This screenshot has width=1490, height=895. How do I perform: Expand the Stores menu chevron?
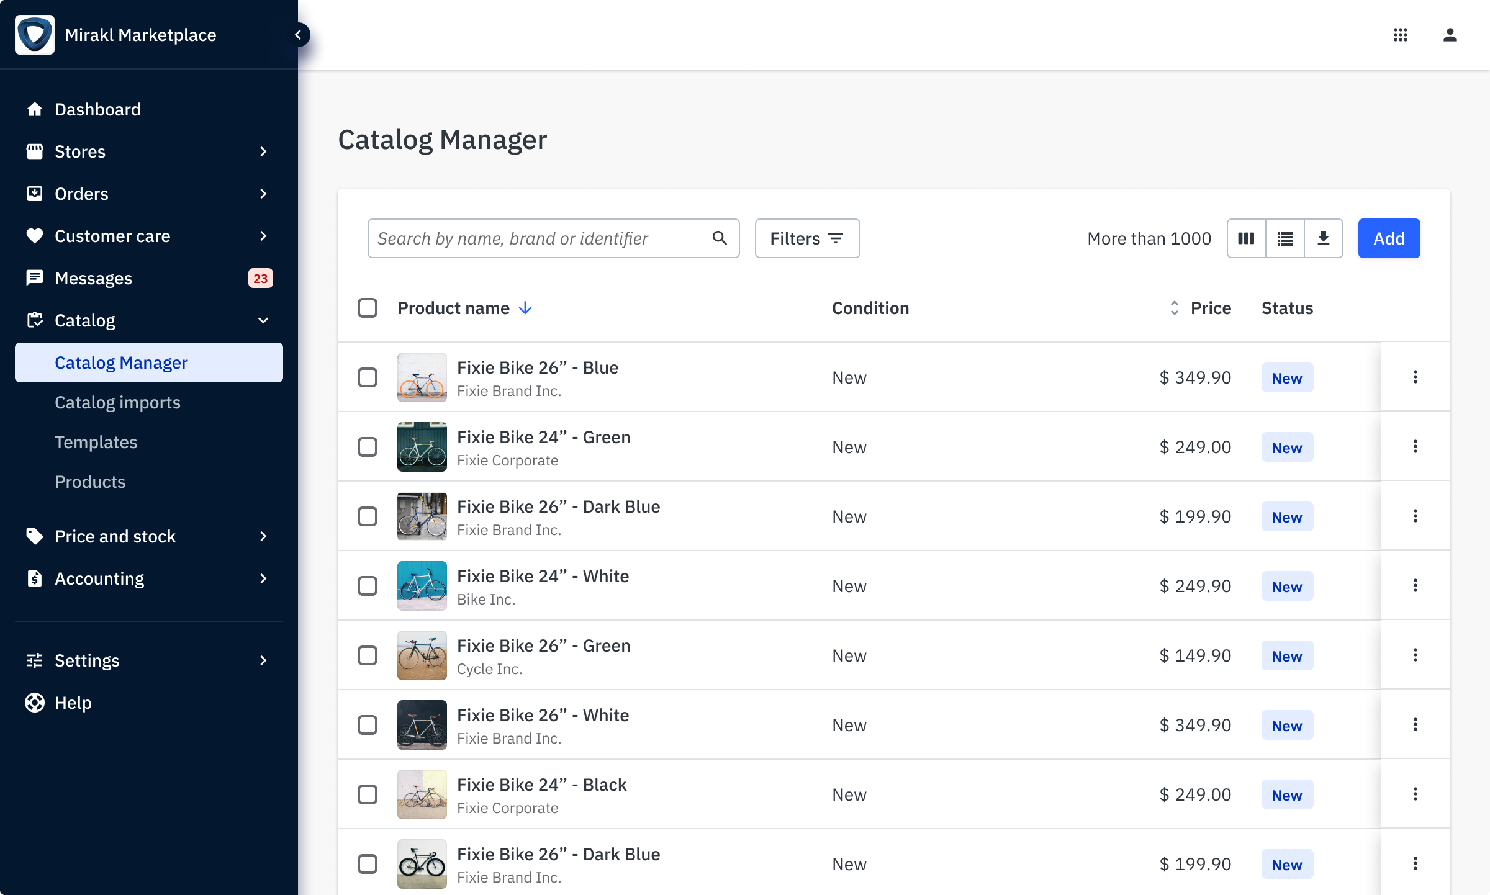(263, 151)
